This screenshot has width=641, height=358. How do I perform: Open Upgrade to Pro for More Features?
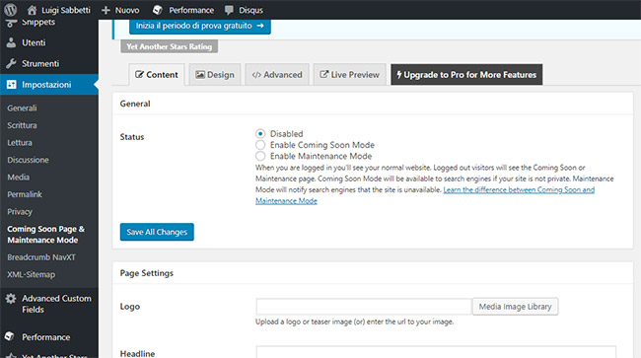[x=466, y=74]
